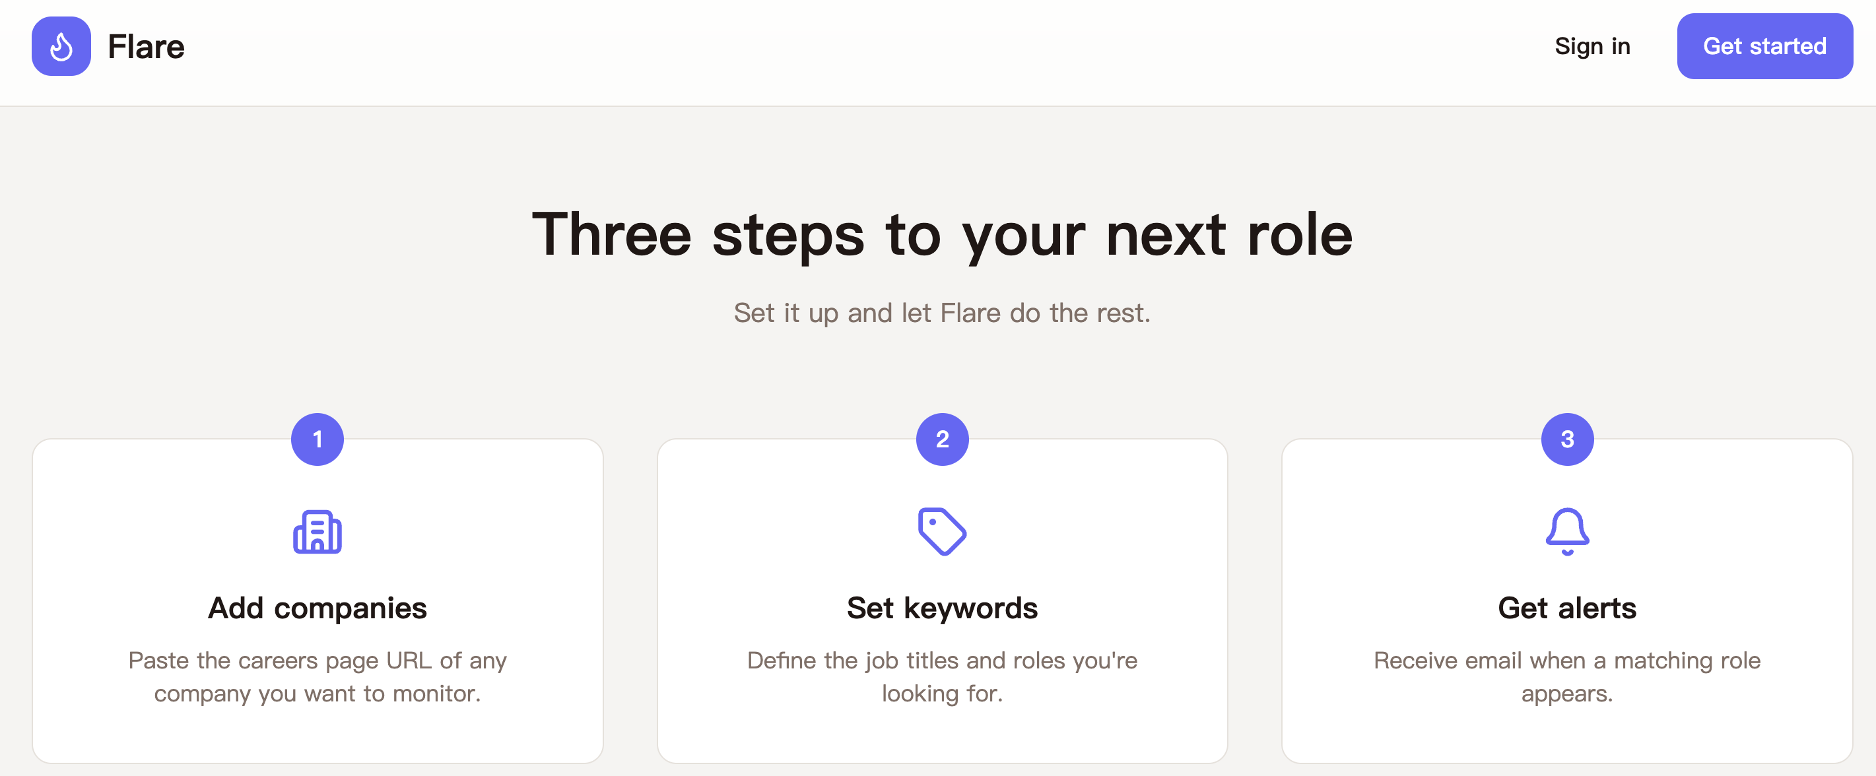The image size is (1876, 776).
Task: Click the Three steps to your next role headline
Action: (x=942, y=234)
